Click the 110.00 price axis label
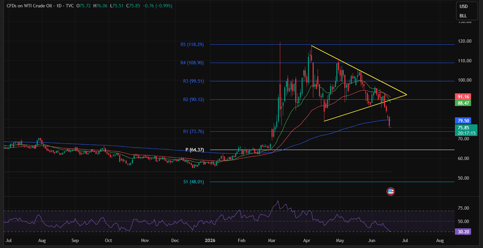Screen dimensions: 483x248 pyautogui.click(x=465, y=61)
